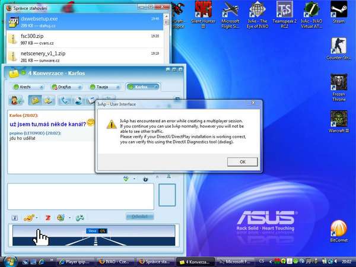
Task: Expand the smiley emoticon dropdown arrow
Action: coord(37,218)
